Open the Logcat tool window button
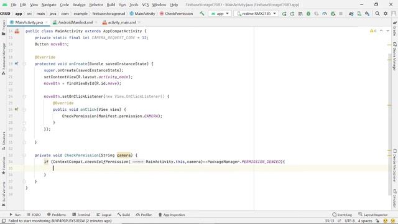 [104, 215]
